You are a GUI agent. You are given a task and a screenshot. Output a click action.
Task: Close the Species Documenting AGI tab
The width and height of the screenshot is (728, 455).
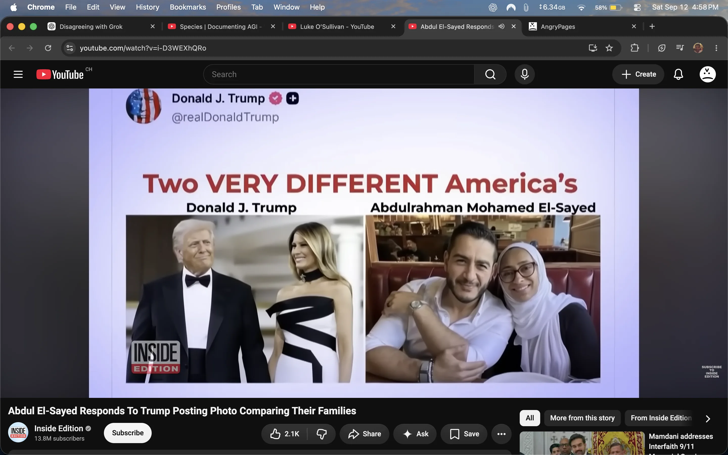[x=273, y=27]
